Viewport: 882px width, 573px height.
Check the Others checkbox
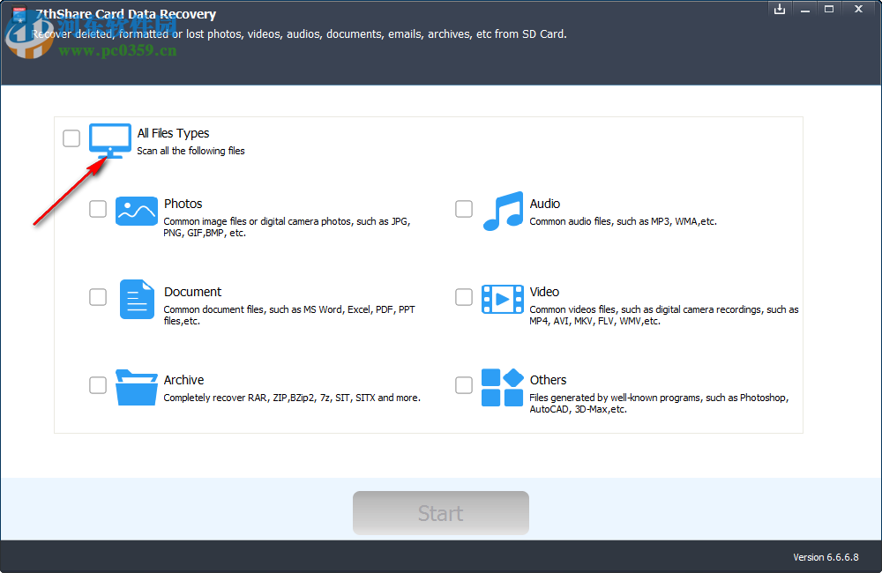tap(463, 385)
